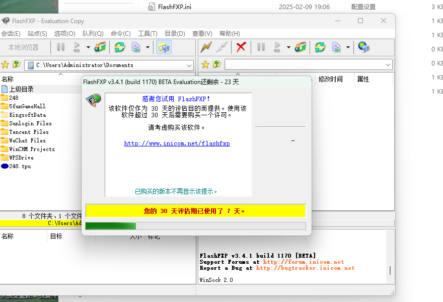Screen dimensions: 443x302
Task: Click the globe switch-to-remote browser icon
Action: [x=363, y=47]
